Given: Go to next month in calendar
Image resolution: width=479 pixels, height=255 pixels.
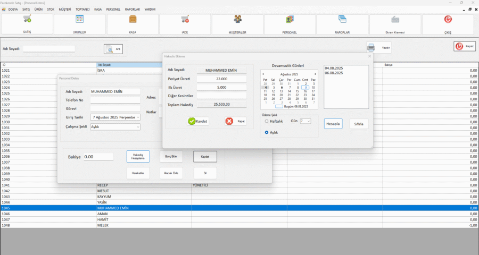Looking at the screenshot, I should point(315,74).
